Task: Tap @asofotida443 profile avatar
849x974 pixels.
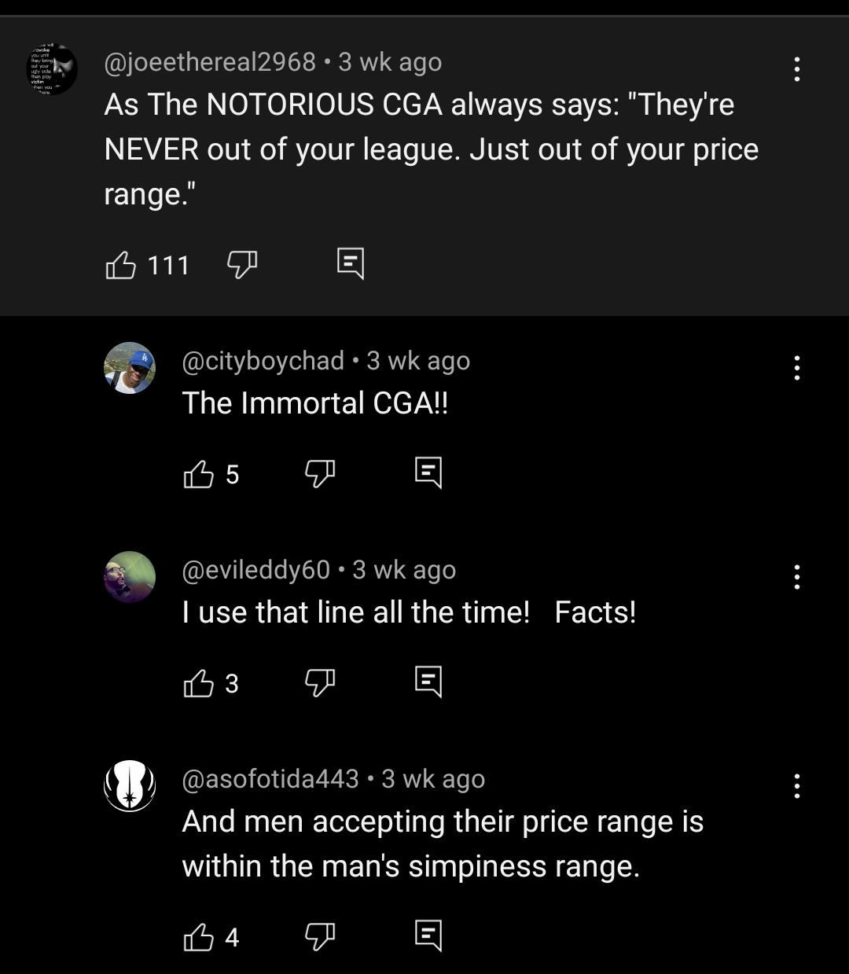Action: 130,786
